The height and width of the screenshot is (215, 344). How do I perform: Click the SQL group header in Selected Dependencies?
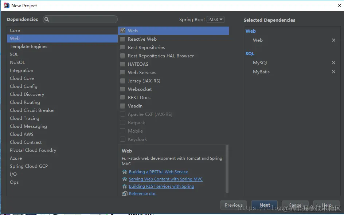250,54
